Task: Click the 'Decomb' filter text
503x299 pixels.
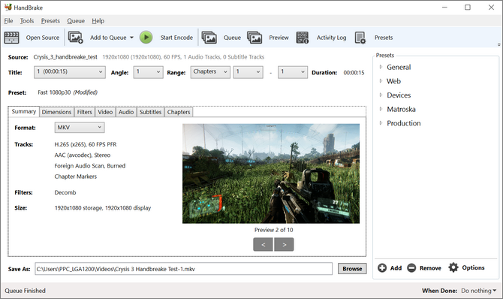Action: 65,192
